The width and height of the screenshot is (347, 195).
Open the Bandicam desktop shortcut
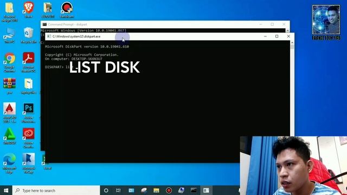(x=67, y=9)
